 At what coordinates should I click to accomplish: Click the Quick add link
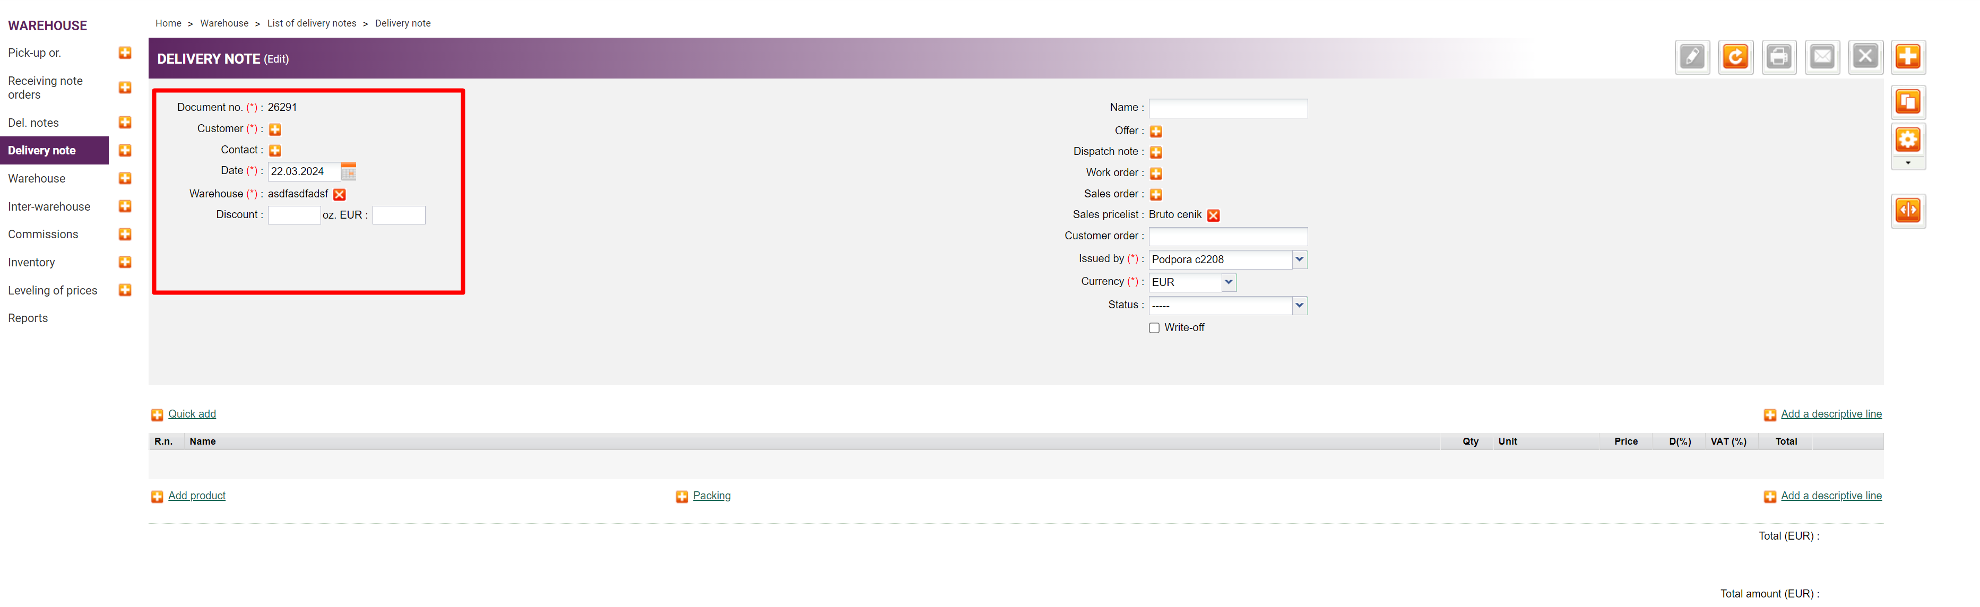pyautogui.click(x=192, y=414)
